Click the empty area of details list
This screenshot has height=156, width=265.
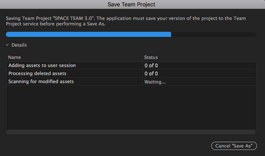point(131,108)
